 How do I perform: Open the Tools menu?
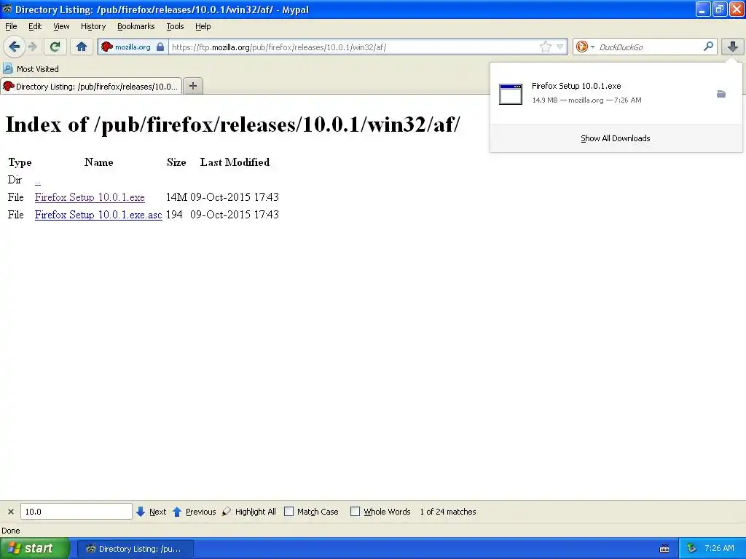tap(175, 26)
